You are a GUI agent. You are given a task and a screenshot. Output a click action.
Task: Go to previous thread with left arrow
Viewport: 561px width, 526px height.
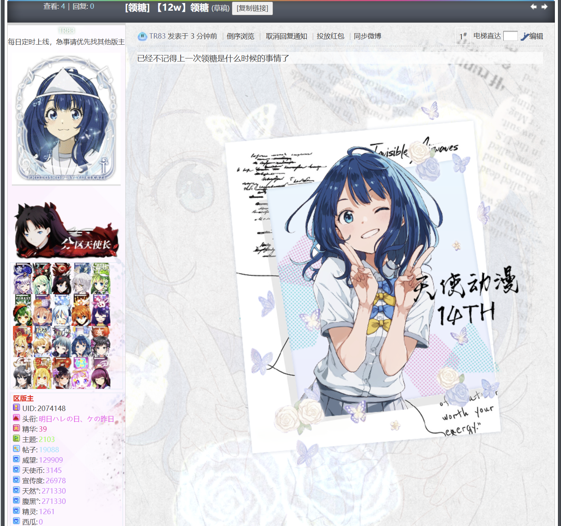pyautogui.click(x=534, y=6)
